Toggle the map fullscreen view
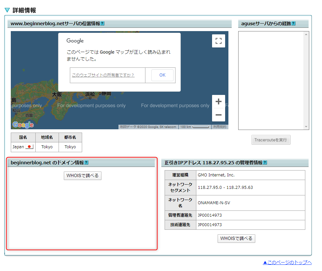322x271 pixels. point(219,41)
